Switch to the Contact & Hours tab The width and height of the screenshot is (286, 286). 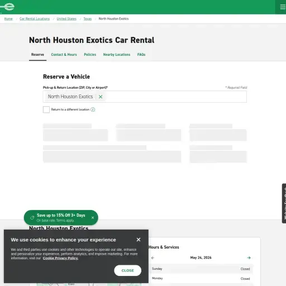pyautogui.click(x=64, y=55)
